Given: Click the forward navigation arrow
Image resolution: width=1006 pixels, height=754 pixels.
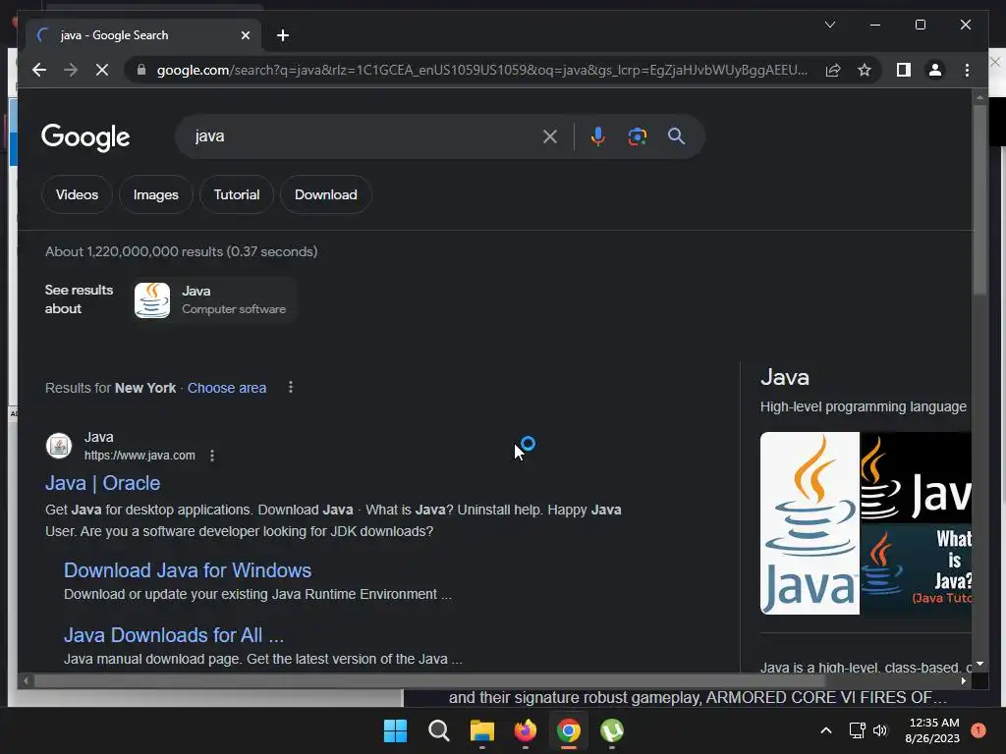Looking at the screenshot, I should [x=71, y=70].
